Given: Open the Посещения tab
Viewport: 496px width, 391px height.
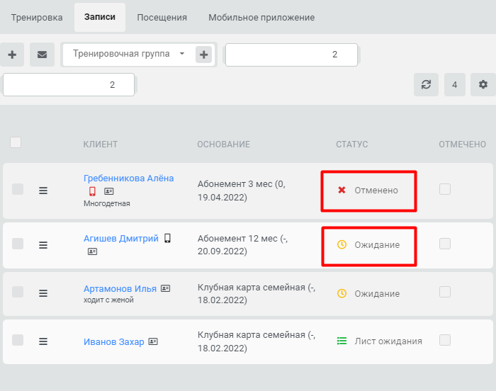Looking at the screenshot, I should click(x=162, y=18).
